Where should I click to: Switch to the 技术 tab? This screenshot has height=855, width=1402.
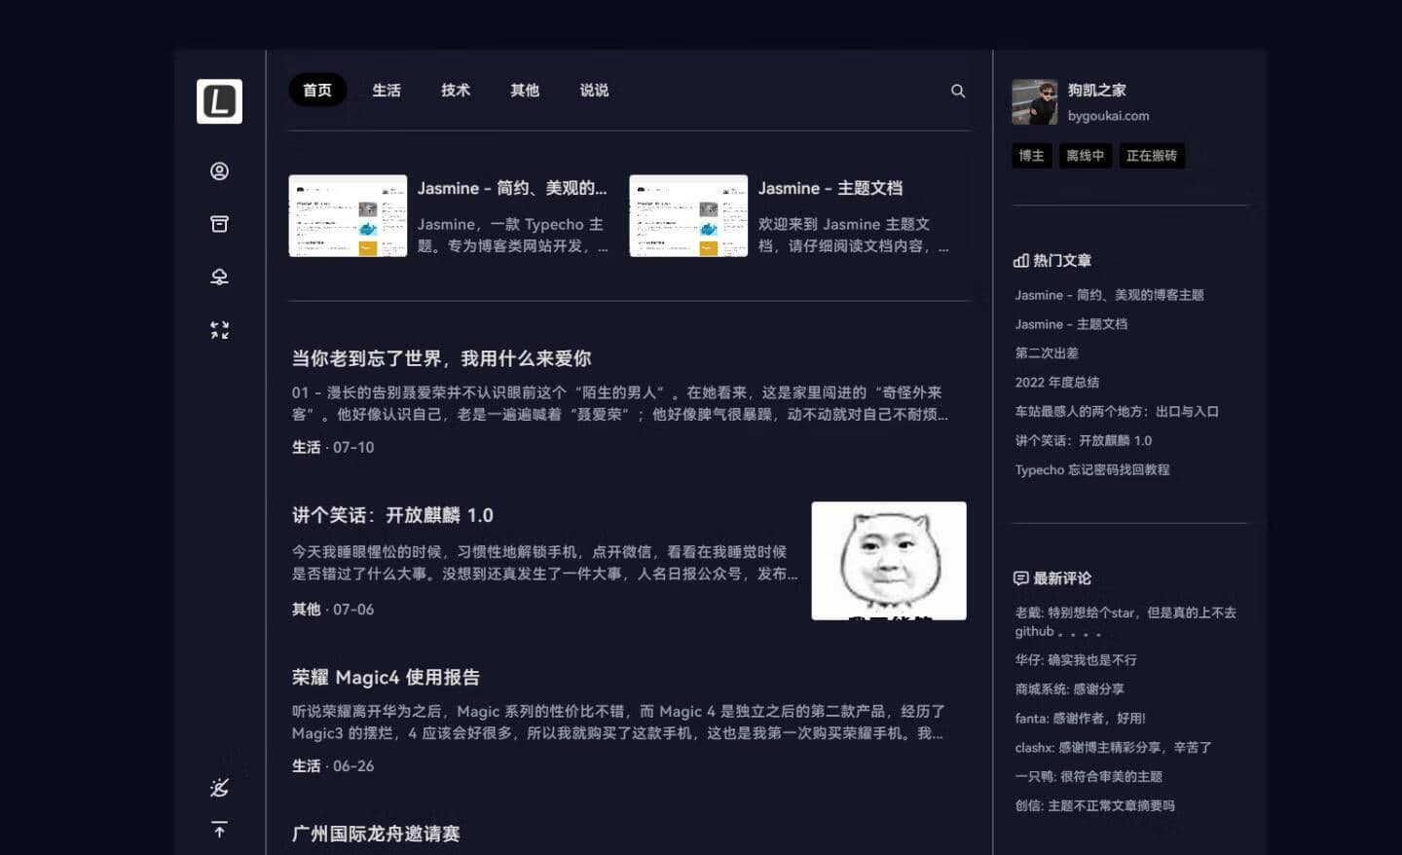(456, 90)
